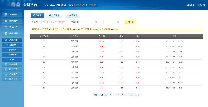The height and width of the screenshot is (107, 208).
Task: Focus the end date input field
Action: point(111,22)
